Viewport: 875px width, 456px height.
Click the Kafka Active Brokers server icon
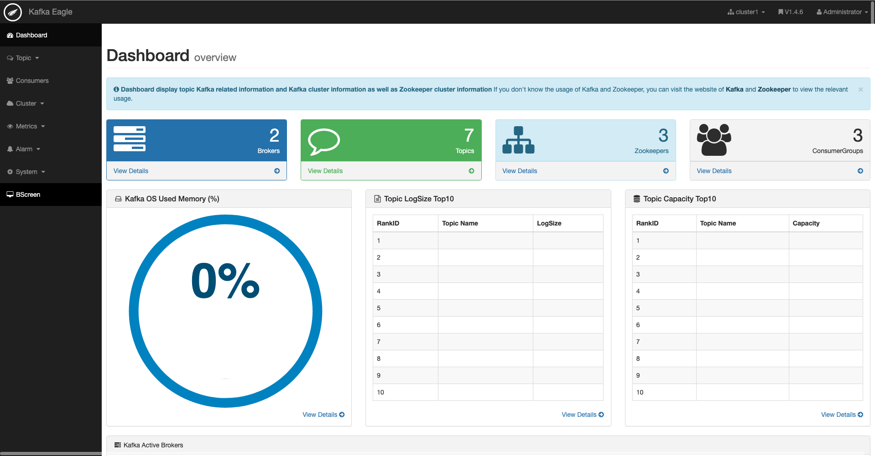pos(118,445)
